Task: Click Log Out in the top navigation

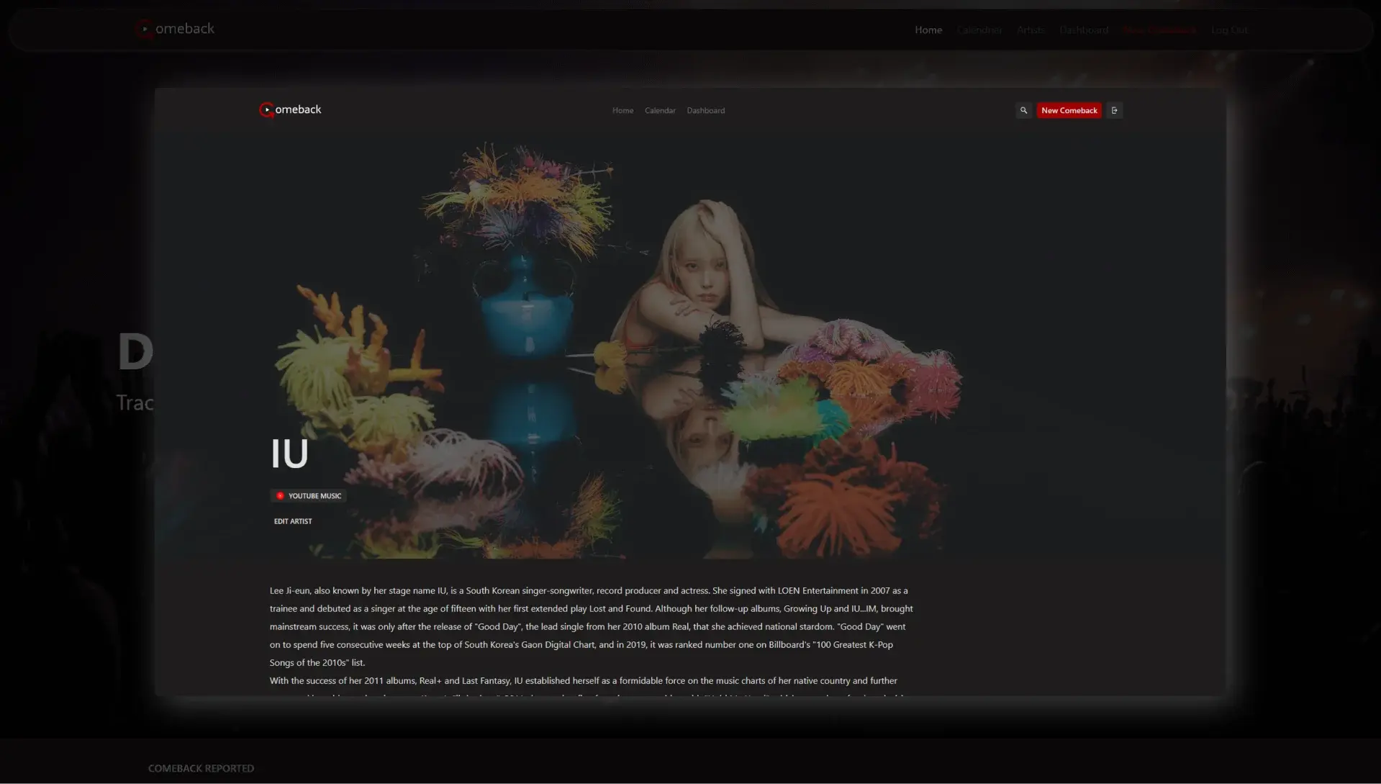Action: click(1229, 30)
